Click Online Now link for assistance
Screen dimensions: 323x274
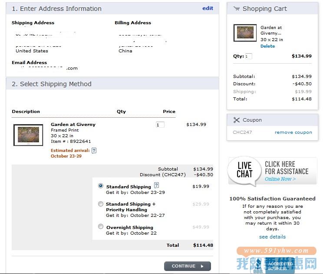tap(280, 179)
